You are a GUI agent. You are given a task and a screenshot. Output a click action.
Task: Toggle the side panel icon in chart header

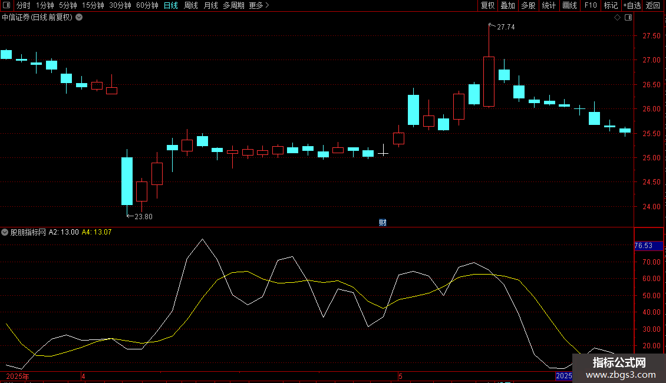click(x=628, y=18)
